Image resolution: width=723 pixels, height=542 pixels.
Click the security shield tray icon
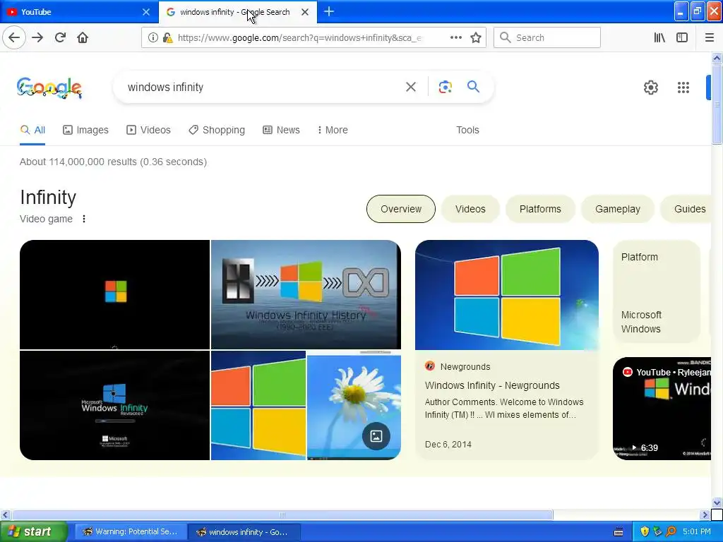pos(645,532)
